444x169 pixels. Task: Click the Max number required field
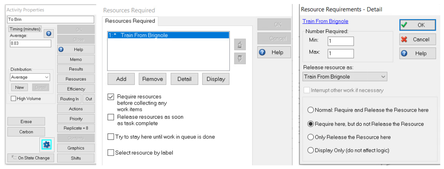tap(341, 53)
